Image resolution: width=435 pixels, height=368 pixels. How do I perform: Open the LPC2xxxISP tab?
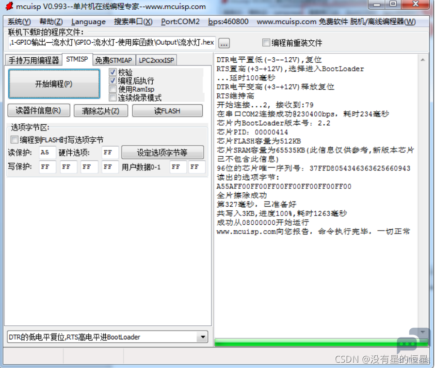(x=156, y=60)
